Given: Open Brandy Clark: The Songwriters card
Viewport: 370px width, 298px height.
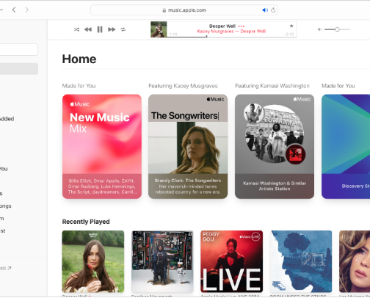Looking at the screenshot, I should [188, 146].
